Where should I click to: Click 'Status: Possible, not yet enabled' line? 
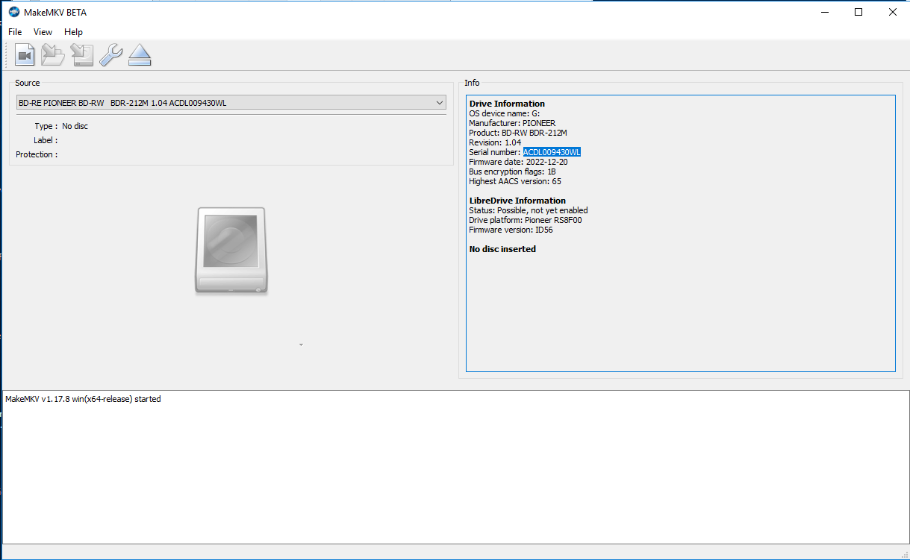529,210
